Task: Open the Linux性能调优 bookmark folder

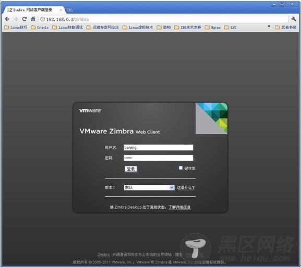Action: [x=67, y=28]
